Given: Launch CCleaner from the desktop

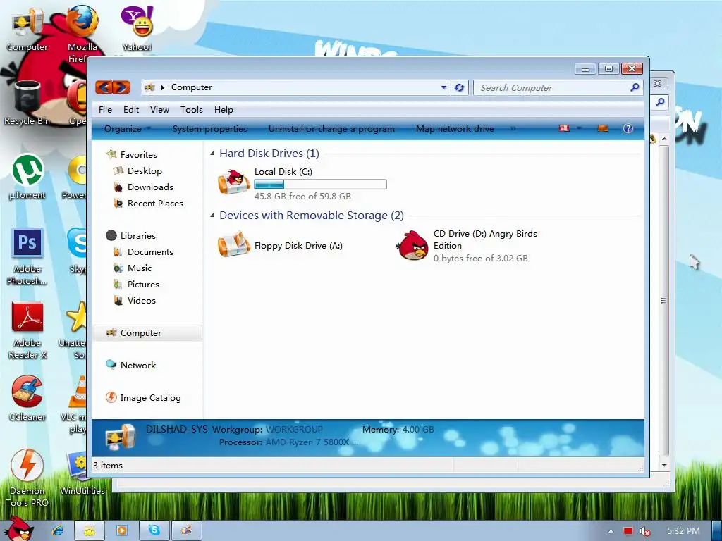Looking at the screenshot, I should pyautogui.click(x=27, y=399).
